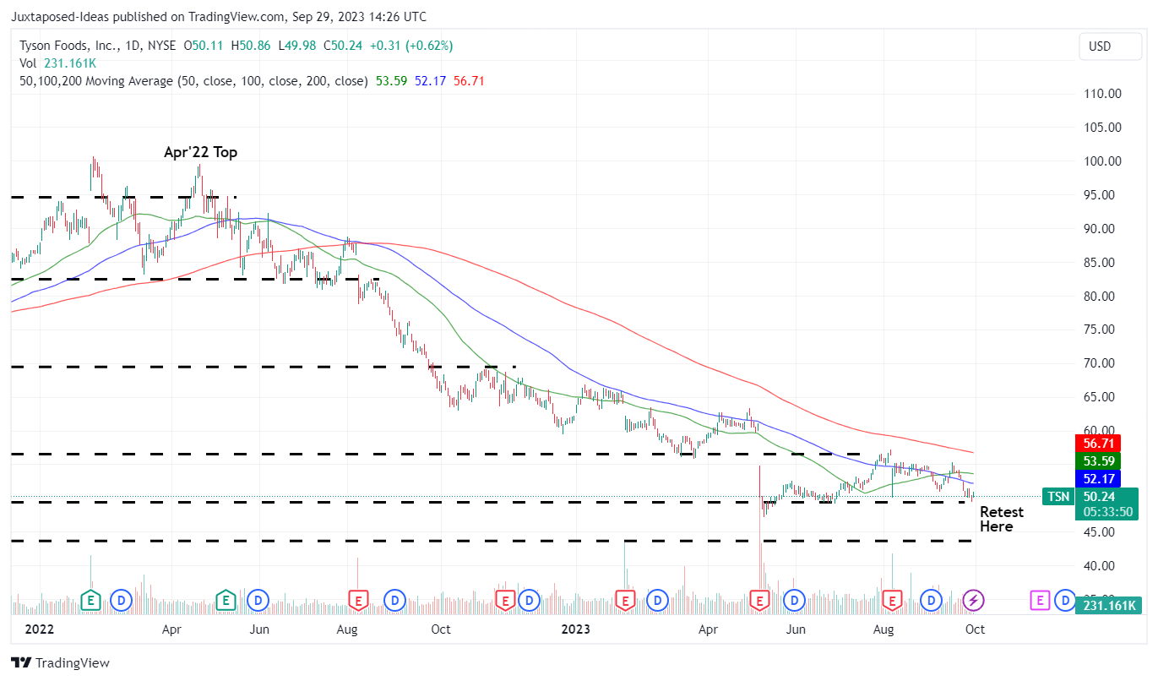Click the 231.161K volume label on the axis
The width and height of the screenshot is (1158, 681).
click(x=1107, y=606)
